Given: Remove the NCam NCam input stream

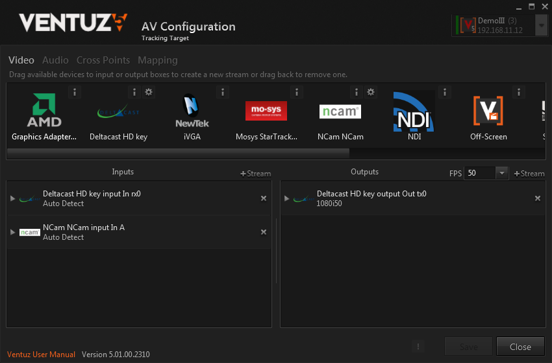Looking at the screenshot, I should (264, 232).
